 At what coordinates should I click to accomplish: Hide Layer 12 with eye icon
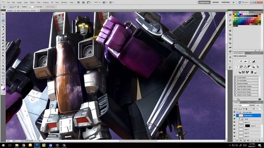click(x=234, y=123)
